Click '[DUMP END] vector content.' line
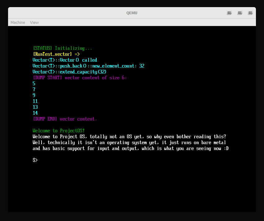Image resolution: width=264 pixels, height=221 pixels. click(x=65, y=119)
